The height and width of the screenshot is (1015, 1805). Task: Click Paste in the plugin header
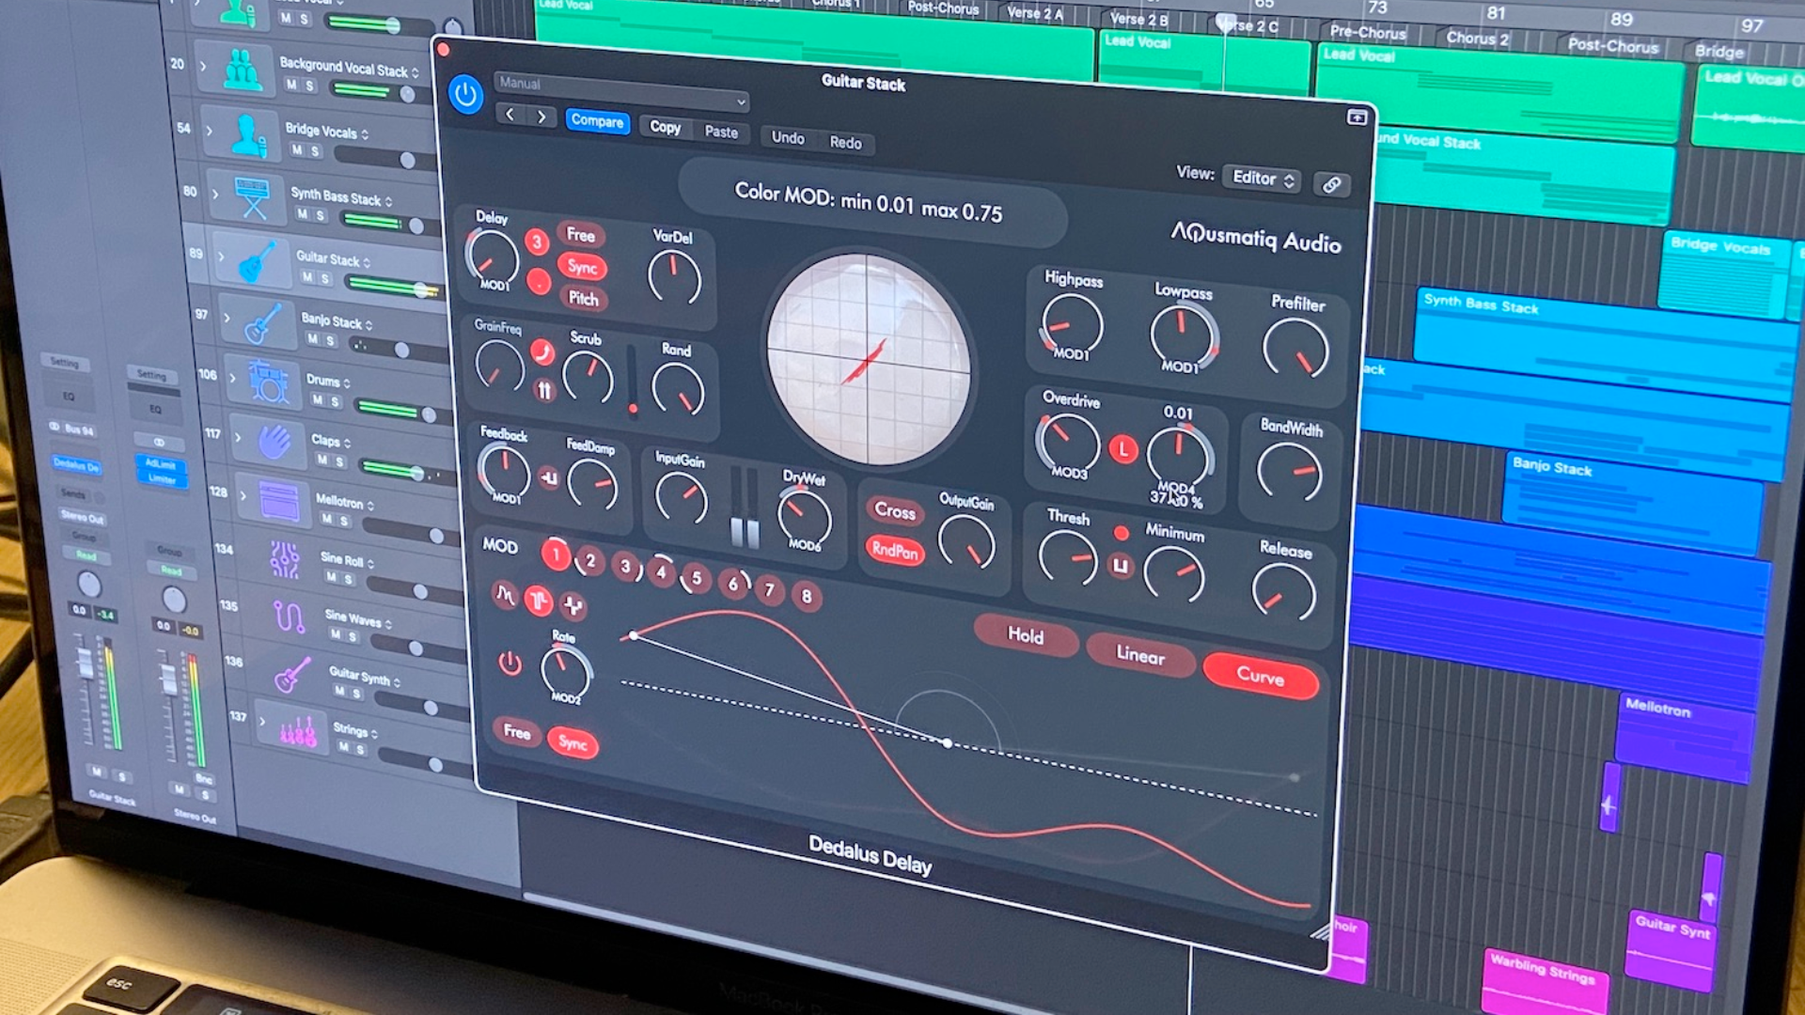[x=720, y=133]
